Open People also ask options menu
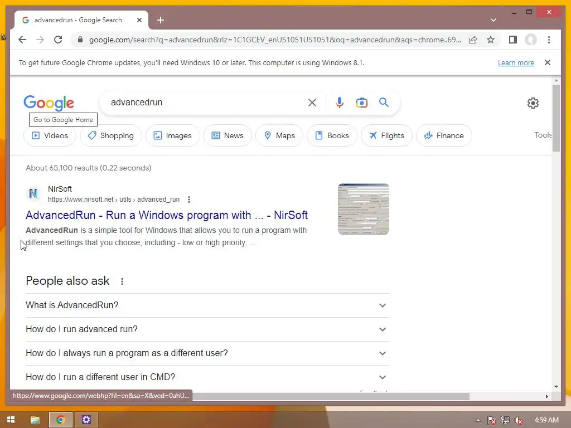Image resolution: width=571 pixels, height=428 pixels. [122, 281]
